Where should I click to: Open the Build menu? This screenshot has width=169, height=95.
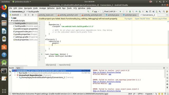pos(59,8)
